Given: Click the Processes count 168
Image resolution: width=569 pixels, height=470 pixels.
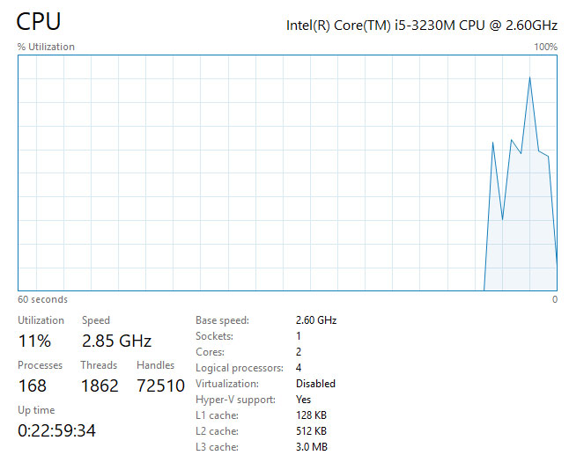Looking at the screenshot, I should (32, 386).
